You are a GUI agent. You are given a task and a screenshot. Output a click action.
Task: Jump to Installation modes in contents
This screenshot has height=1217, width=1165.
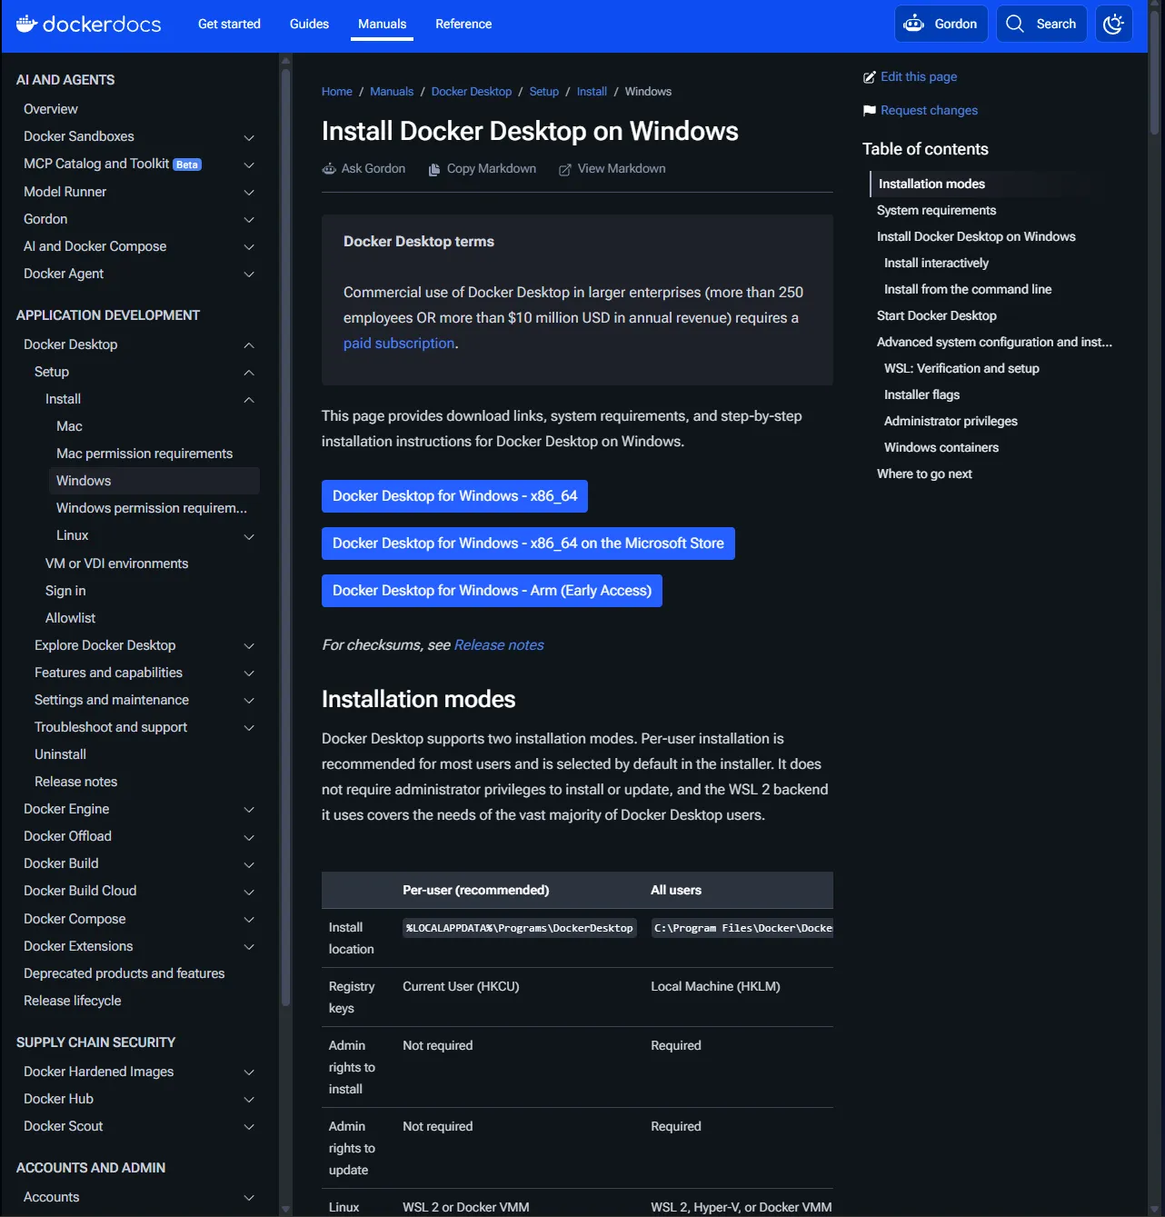point(931,184)
